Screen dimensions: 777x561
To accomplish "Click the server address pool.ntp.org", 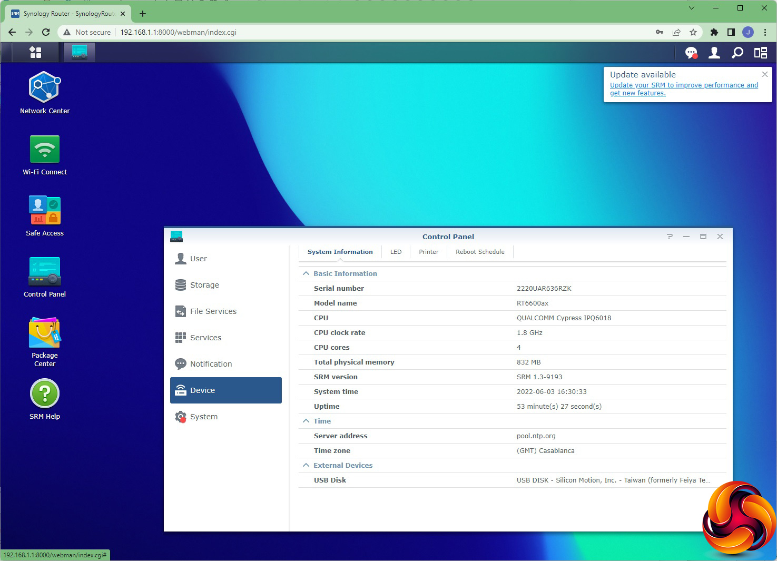I will click(x=536, y=436).
